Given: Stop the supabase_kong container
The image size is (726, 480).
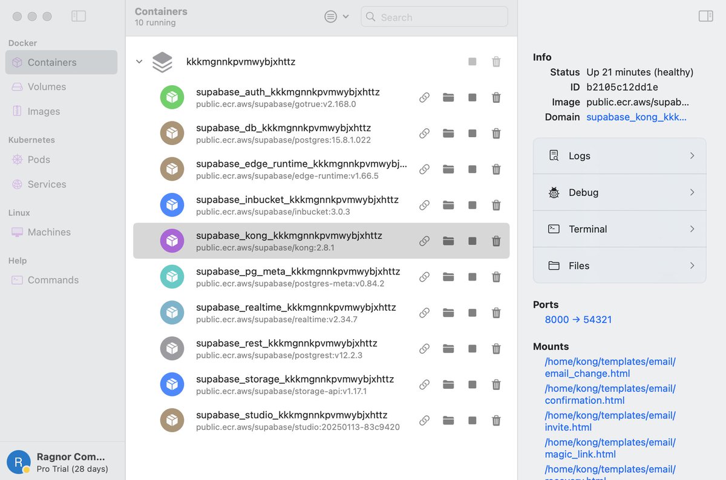Looking at the screenshot, I should pyautogui.click(x=473, y=241).
